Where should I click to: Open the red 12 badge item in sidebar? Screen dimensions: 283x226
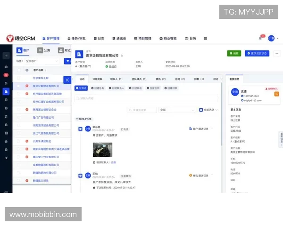6,75
